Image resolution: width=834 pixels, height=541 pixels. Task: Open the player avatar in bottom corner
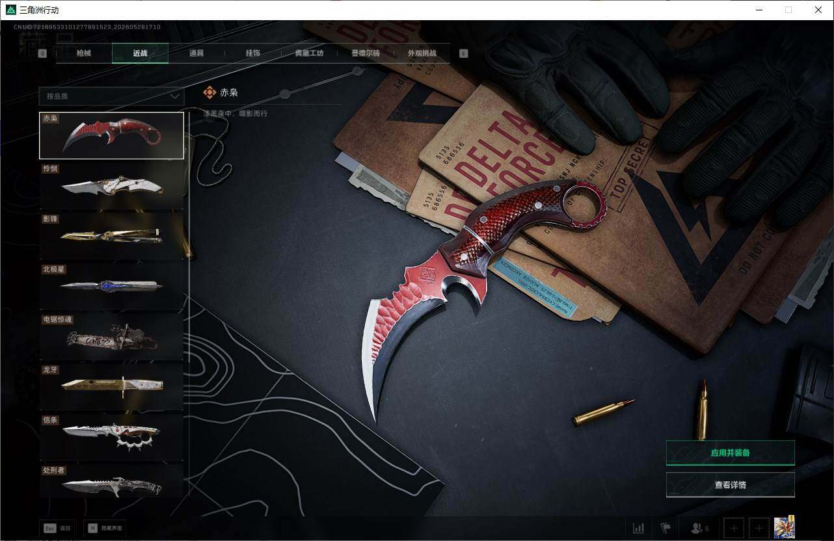pyautogui.click(x=784, y=527)
